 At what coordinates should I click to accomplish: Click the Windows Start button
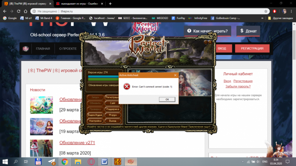coord(5,162)
